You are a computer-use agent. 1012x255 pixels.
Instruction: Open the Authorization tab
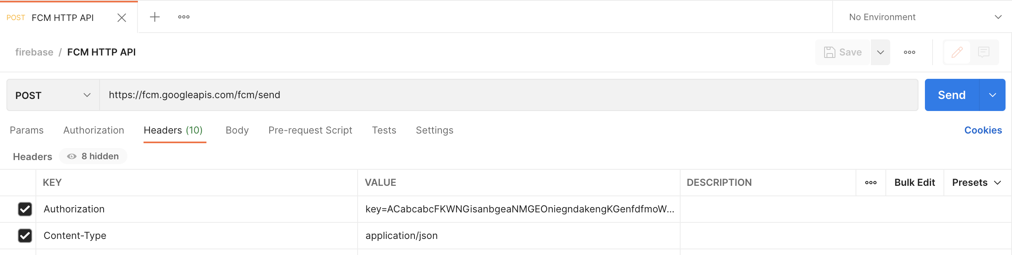tap(94, 130)
